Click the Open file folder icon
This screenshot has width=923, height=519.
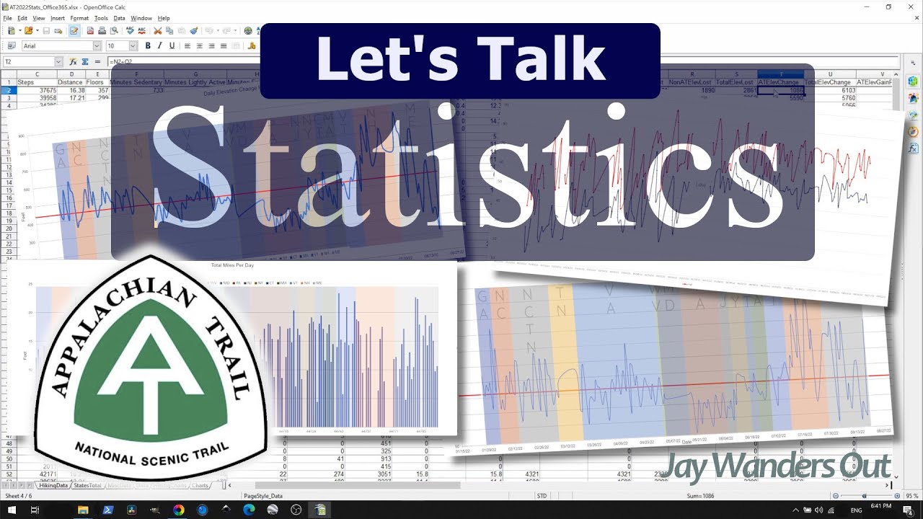click(28, 31)
